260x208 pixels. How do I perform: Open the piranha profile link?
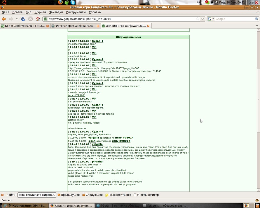(97, 162)
